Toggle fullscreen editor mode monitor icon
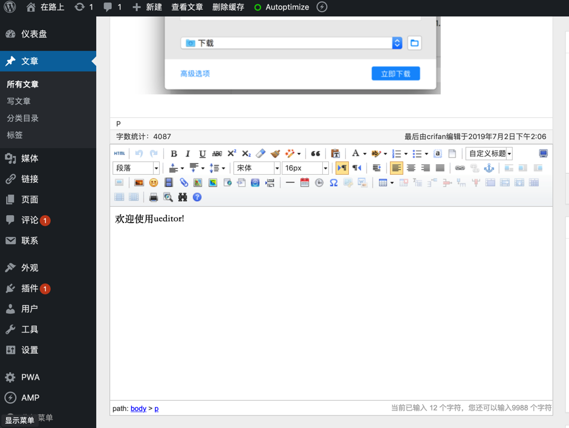Viewport: 569px width, 428px height. [x=543, y=154]
